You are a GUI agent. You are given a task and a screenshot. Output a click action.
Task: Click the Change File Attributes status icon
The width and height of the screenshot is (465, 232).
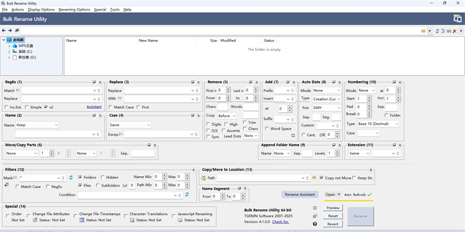(35, 220)
